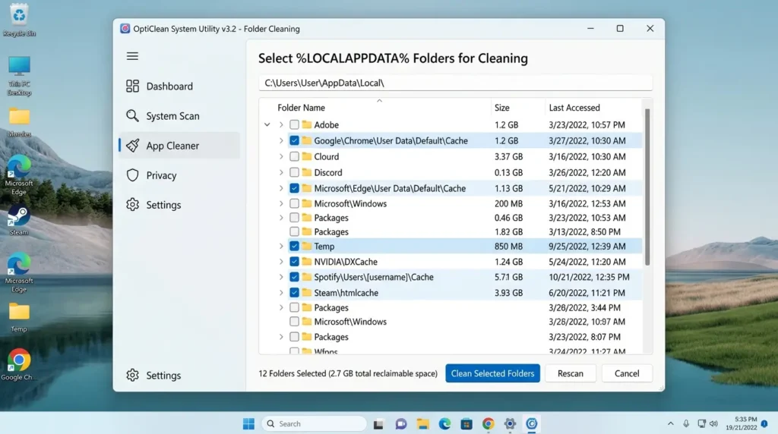
Task: Expand the Adobe folder row
Action: 281,125
